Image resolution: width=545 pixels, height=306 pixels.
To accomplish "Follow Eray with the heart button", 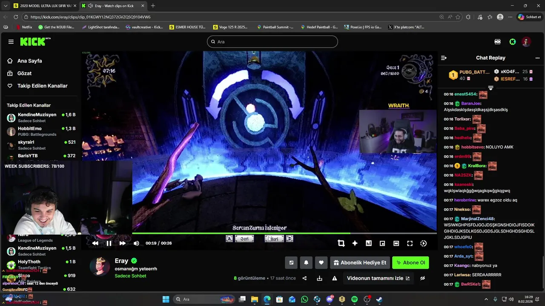I will coord(321,263).
